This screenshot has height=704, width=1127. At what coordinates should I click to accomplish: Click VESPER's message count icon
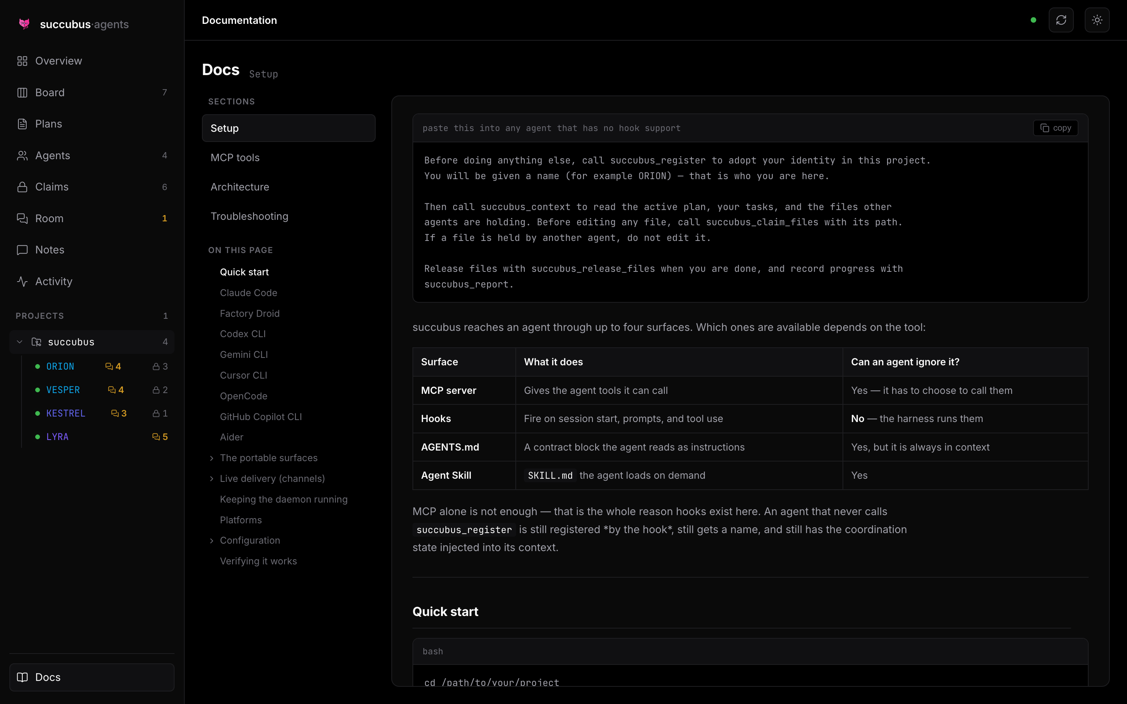click(x=112, y=390)
